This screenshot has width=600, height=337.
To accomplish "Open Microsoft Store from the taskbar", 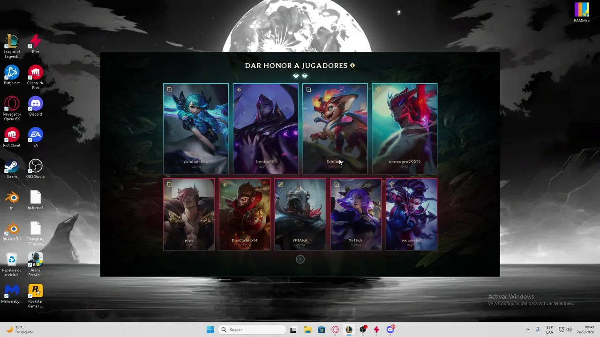I will [x=321, y=330].
